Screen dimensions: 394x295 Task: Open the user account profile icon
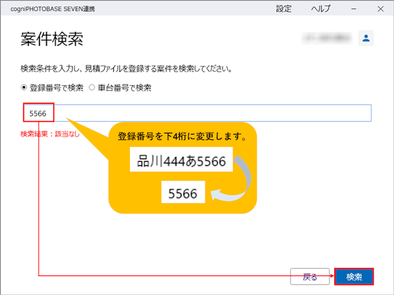(366, 38)
